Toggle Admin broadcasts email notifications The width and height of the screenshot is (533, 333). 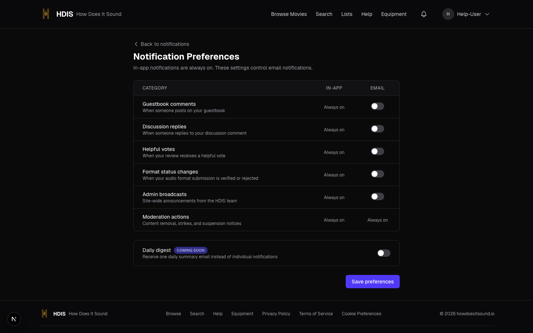point(378,196)
